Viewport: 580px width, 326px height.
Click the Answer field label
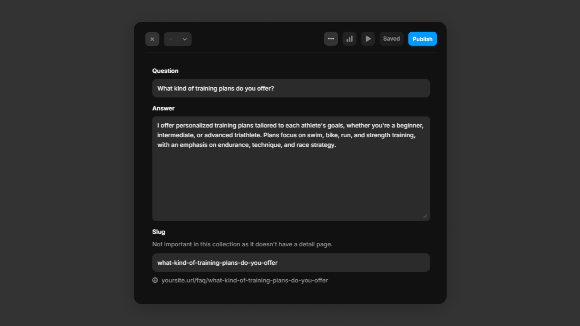pyautogui.click(x=163, y=108)
